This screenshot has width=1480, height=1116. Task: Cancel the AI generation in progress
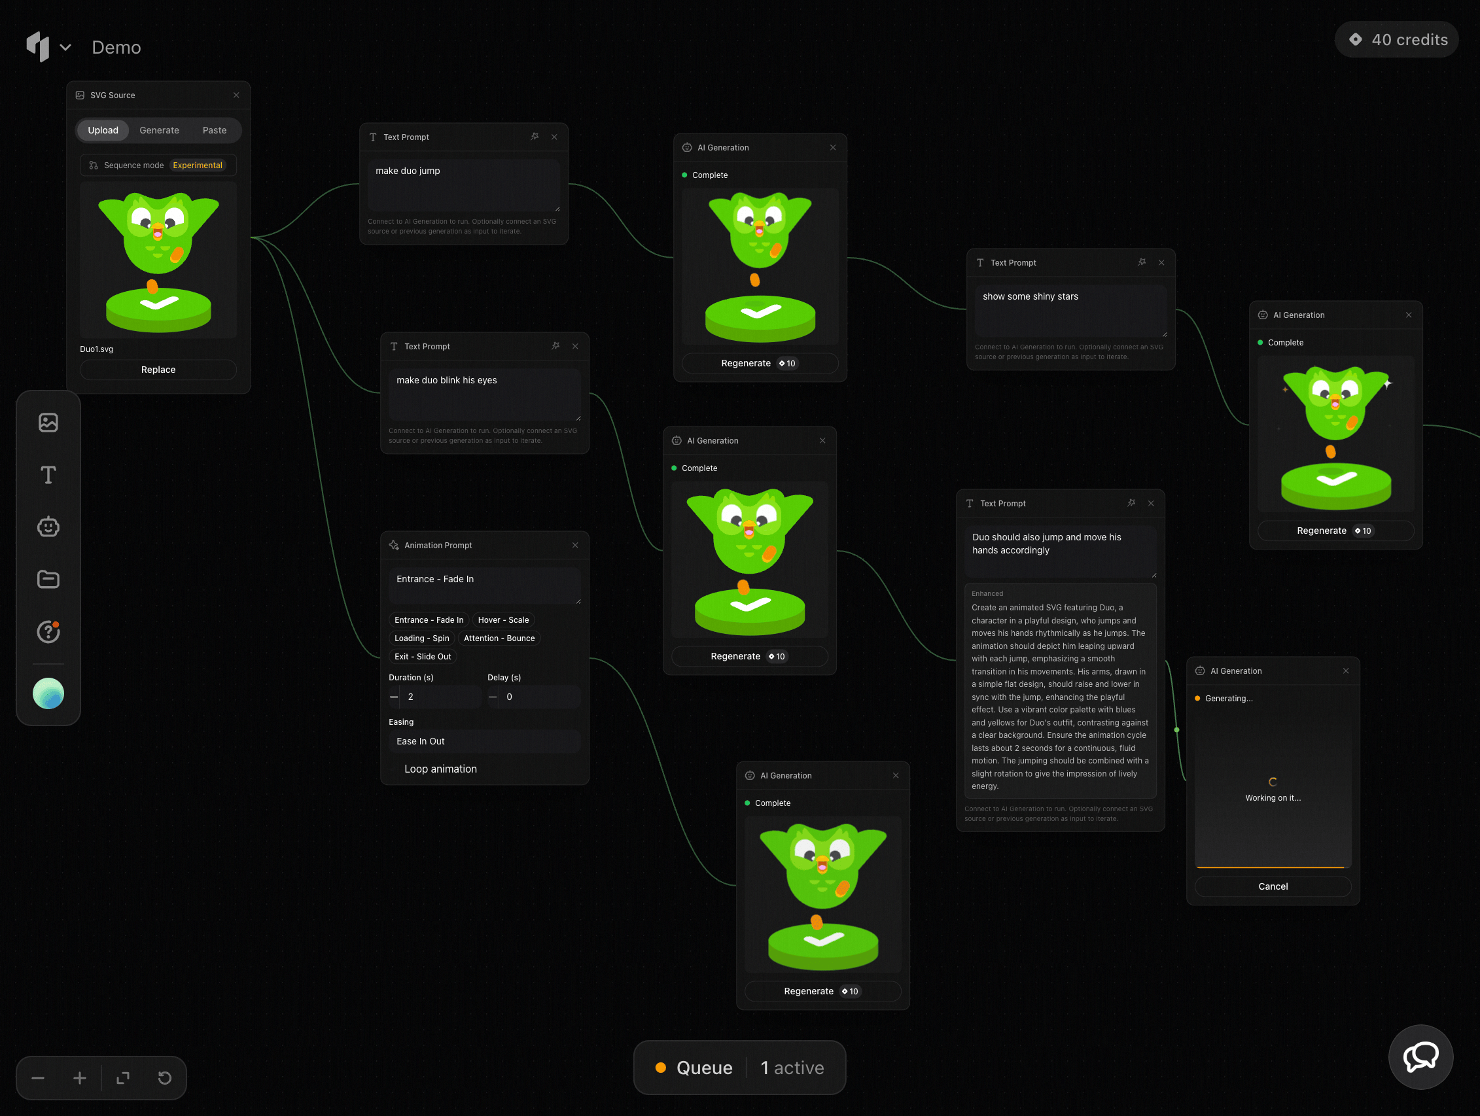click(1273, 886)
